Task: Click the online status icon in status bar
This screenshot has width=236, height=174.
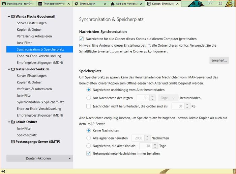Action: pos(3,171)
